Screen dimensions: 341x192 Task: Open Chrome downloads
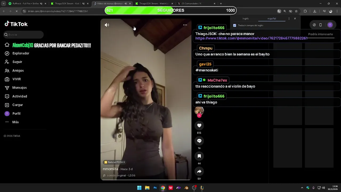click(315, 11)
